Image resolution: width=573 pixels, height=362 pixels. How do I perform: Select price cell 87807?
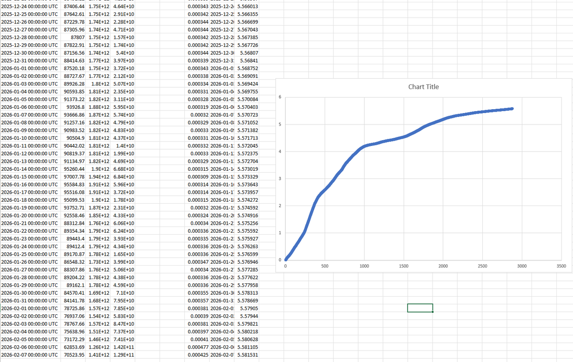point(74,37)
